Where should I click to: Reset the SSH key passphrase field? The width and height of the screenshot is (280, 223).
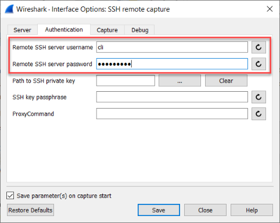[259, 97]
